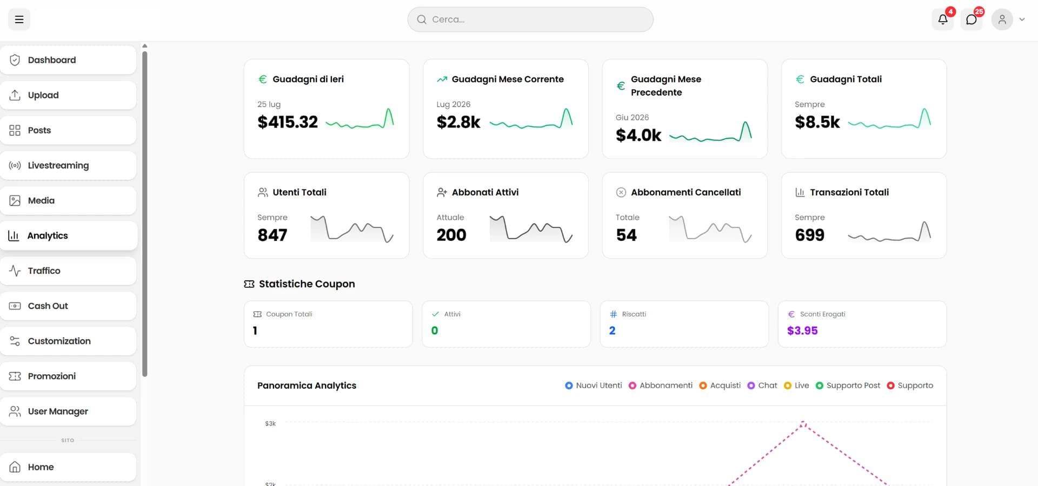Viewport: 1038px width, 486px height.
Task: Click the Riscatti count of 2
Action: click(612, 330)
